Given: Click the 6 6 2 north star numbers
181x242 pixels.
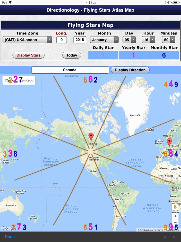Looking at the screenshot, I should point(90,79).
